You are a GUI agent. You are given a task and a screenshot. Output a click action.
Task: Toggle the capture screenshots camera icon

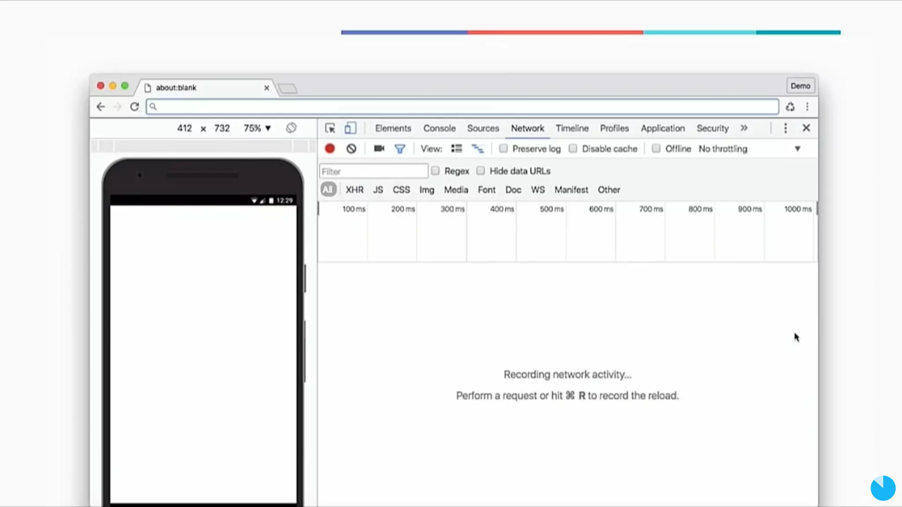click(x=379, y=149)
